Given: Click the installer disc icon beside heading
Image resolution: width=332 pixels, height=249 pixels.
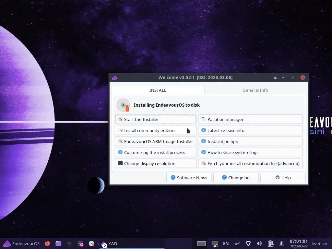Looking at the screenshot, I should click(123, 105).
